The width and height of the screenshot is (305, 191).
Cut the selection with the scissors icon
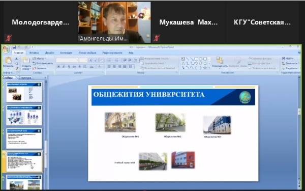coord(17,59)
